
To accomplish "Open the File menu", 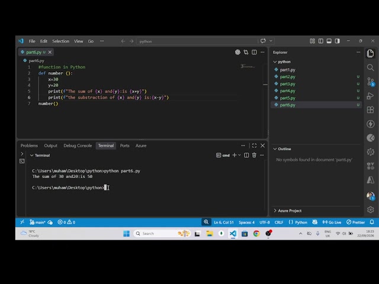I will 32,41.
